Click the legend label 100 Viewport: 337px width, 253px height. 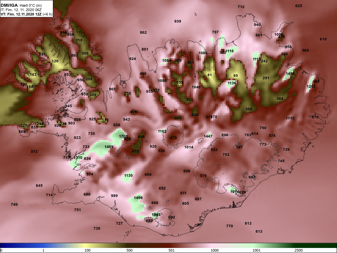pyautogui.click(x=87, y=250)
